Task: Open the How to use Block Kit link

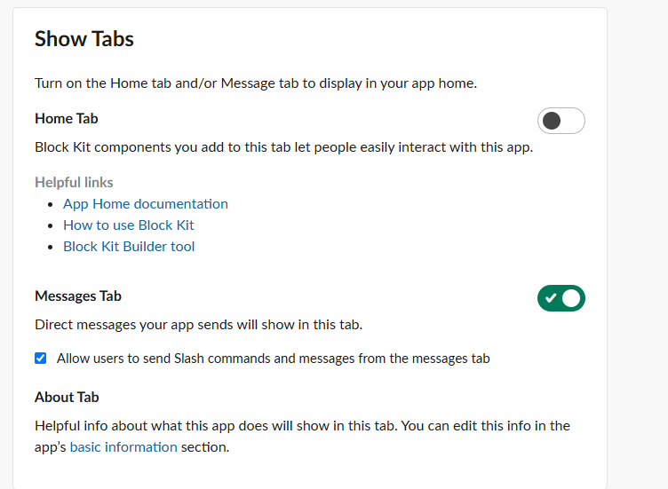Action: coord(128,225)
